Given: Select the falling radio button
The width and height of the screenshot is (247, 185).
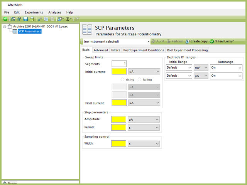Looking at the screenshot, I should pyautogui.click(x=139, y=80).
